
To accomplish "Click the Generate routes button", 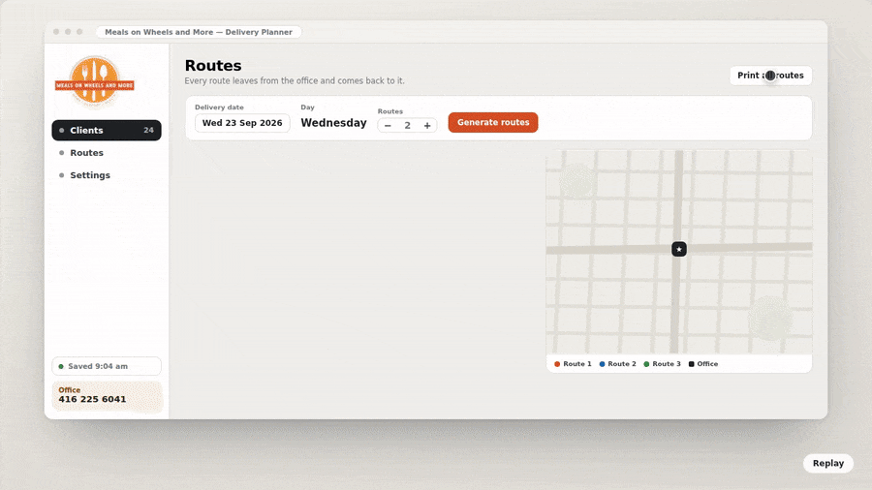I will pyautogui.click(x=493, y=122).
